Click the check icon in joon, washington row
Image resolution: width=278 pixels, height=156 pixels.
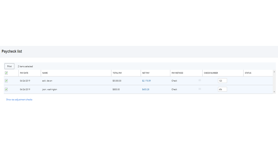click(200, 89)
